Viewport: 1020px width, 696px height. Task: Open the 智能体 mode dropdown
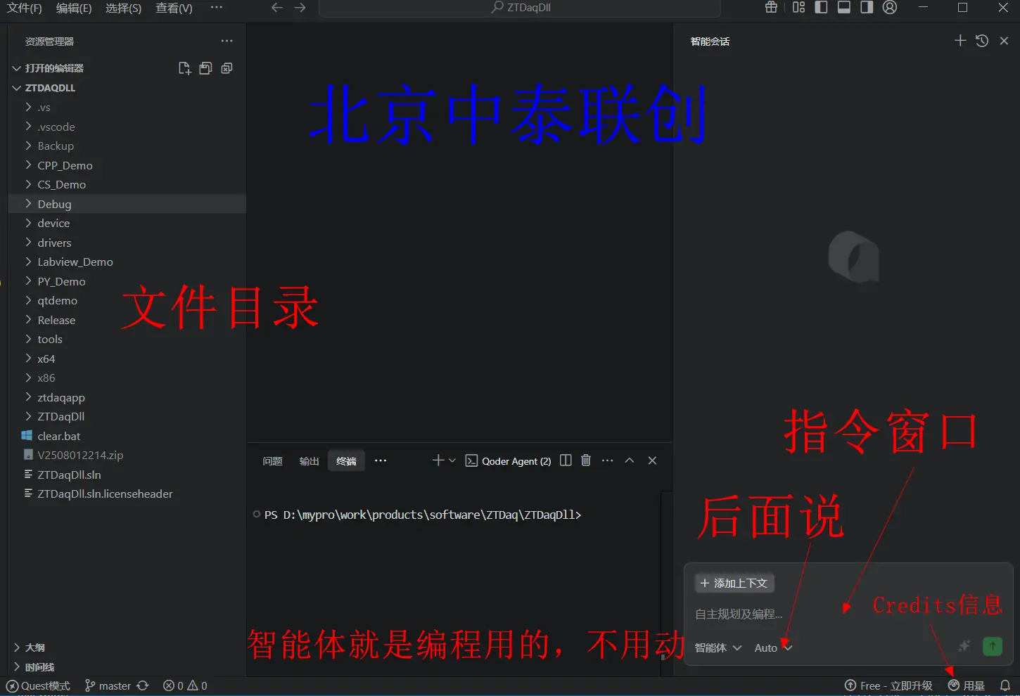pos(717,647)
